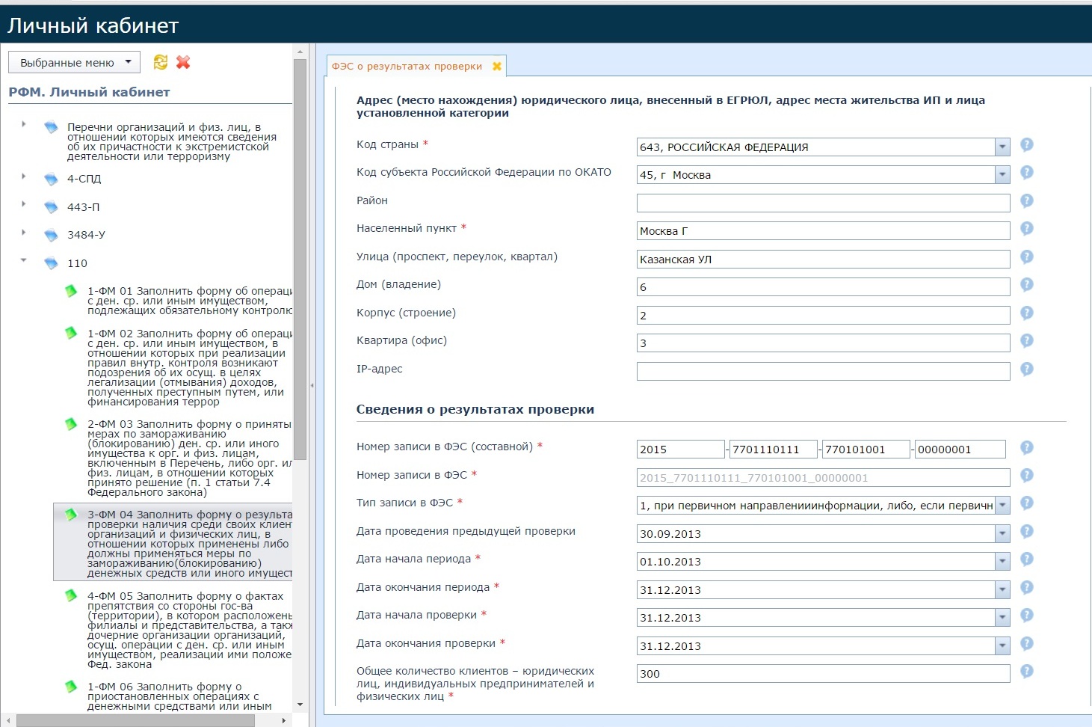Click the year field containing 2015

pos(680,449)
